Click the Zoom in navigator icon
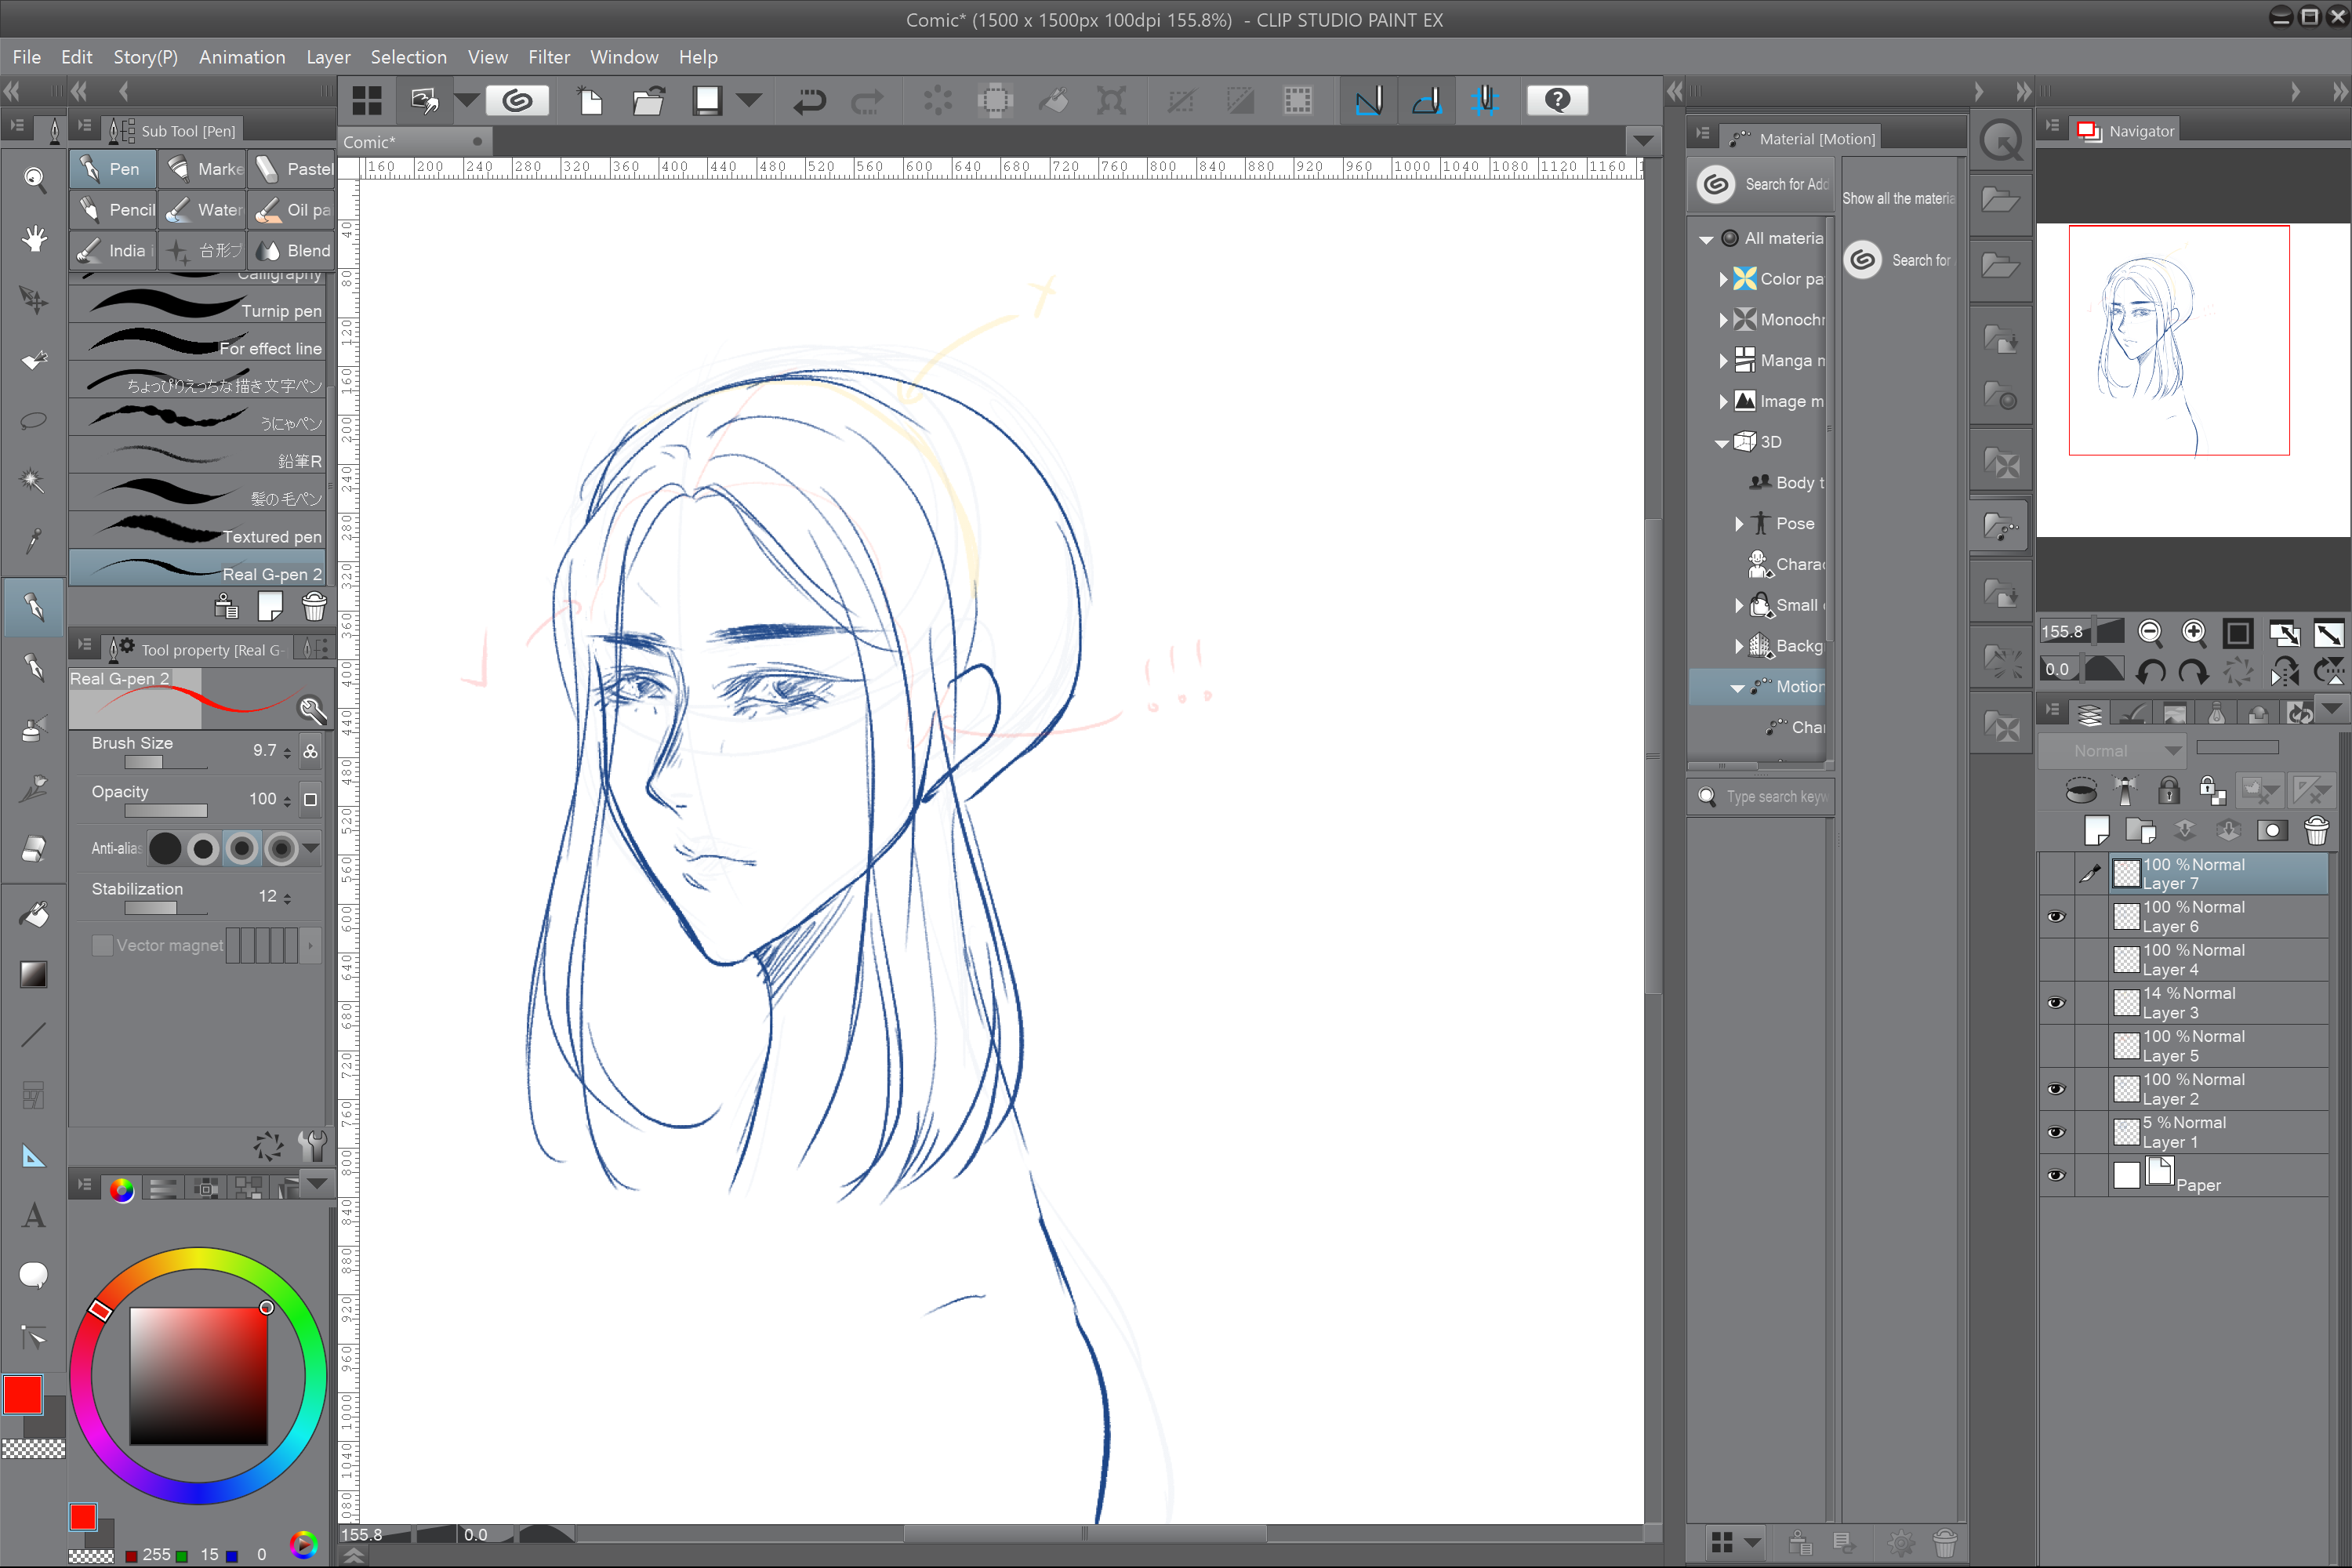The width and height of the screenshot is (2352, 1568). 2193,632
